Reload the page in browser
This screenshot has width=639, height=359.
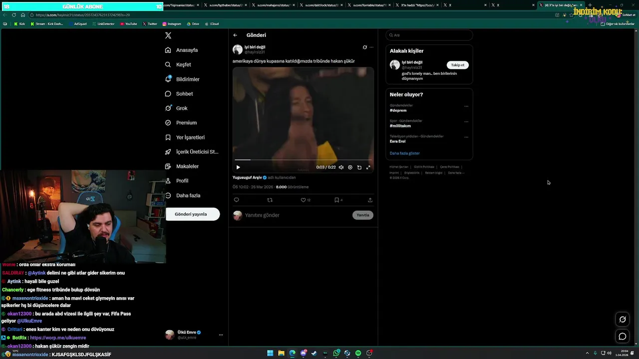pyautogui.click(x=13, y=15)
